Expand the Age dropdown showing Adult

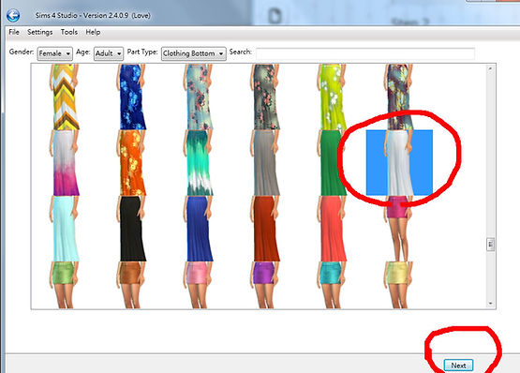[x=109, y=53]
